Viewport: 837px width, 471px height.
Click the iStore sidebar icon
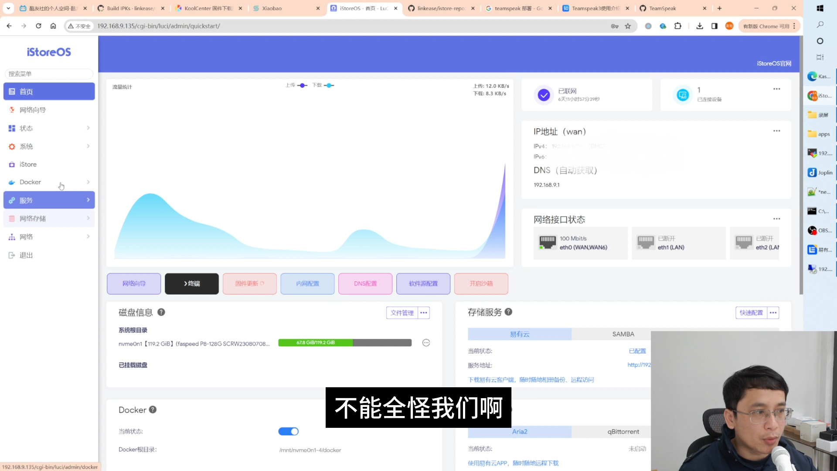(x=12, y=164)
